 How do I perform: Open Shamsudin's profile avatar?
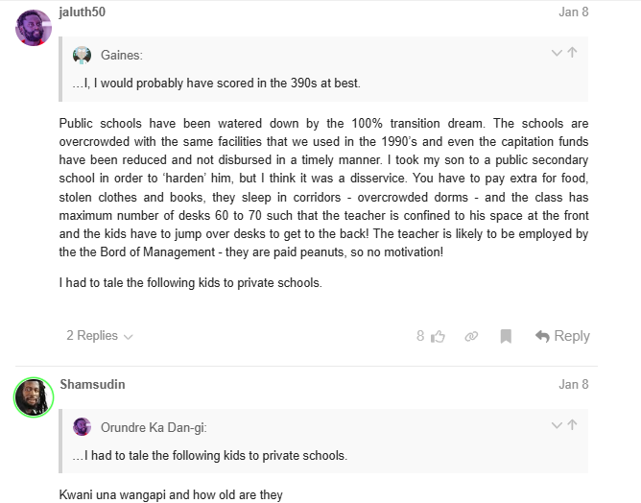tap(34, 395)
